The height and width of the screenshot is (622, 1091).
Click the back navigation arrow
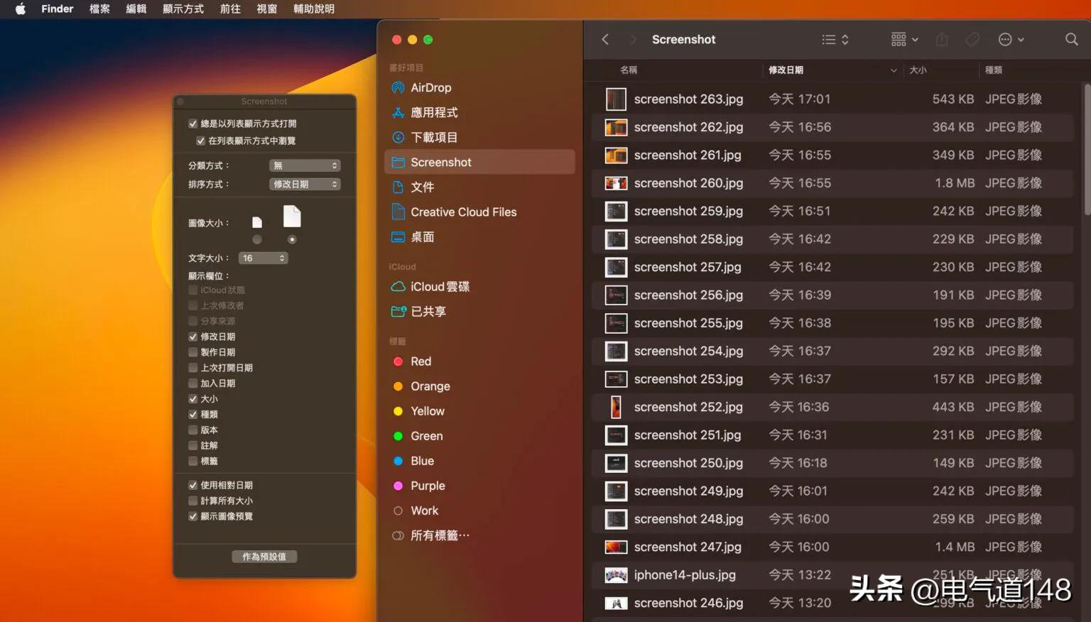pyautogui.click(x=605, y=39)
